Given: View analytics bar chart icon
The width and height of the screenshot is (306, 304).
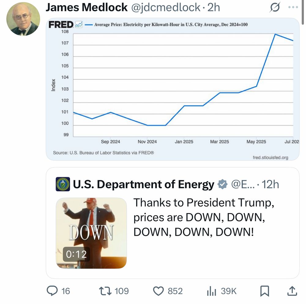Looking at the screenshot, I should point(211,291).
